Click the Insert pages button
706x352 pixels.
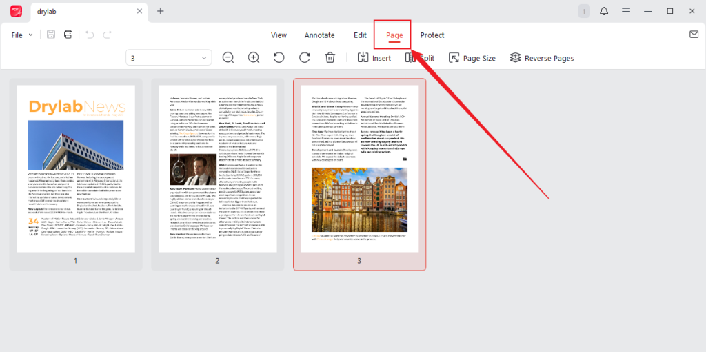click(x=374, y=58)
